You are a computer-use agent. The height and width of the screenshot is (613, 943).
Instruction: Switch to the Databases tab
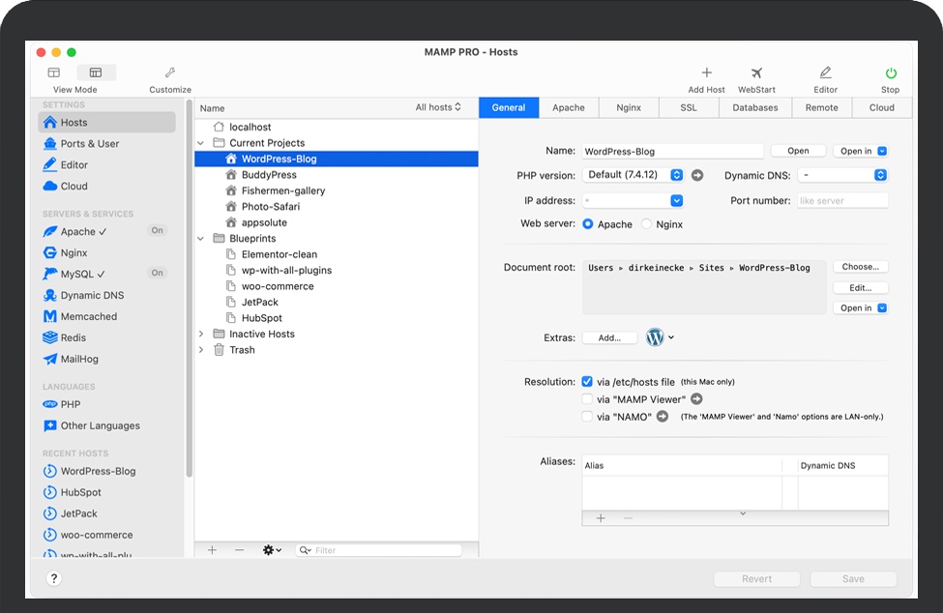tap(754, 107)
